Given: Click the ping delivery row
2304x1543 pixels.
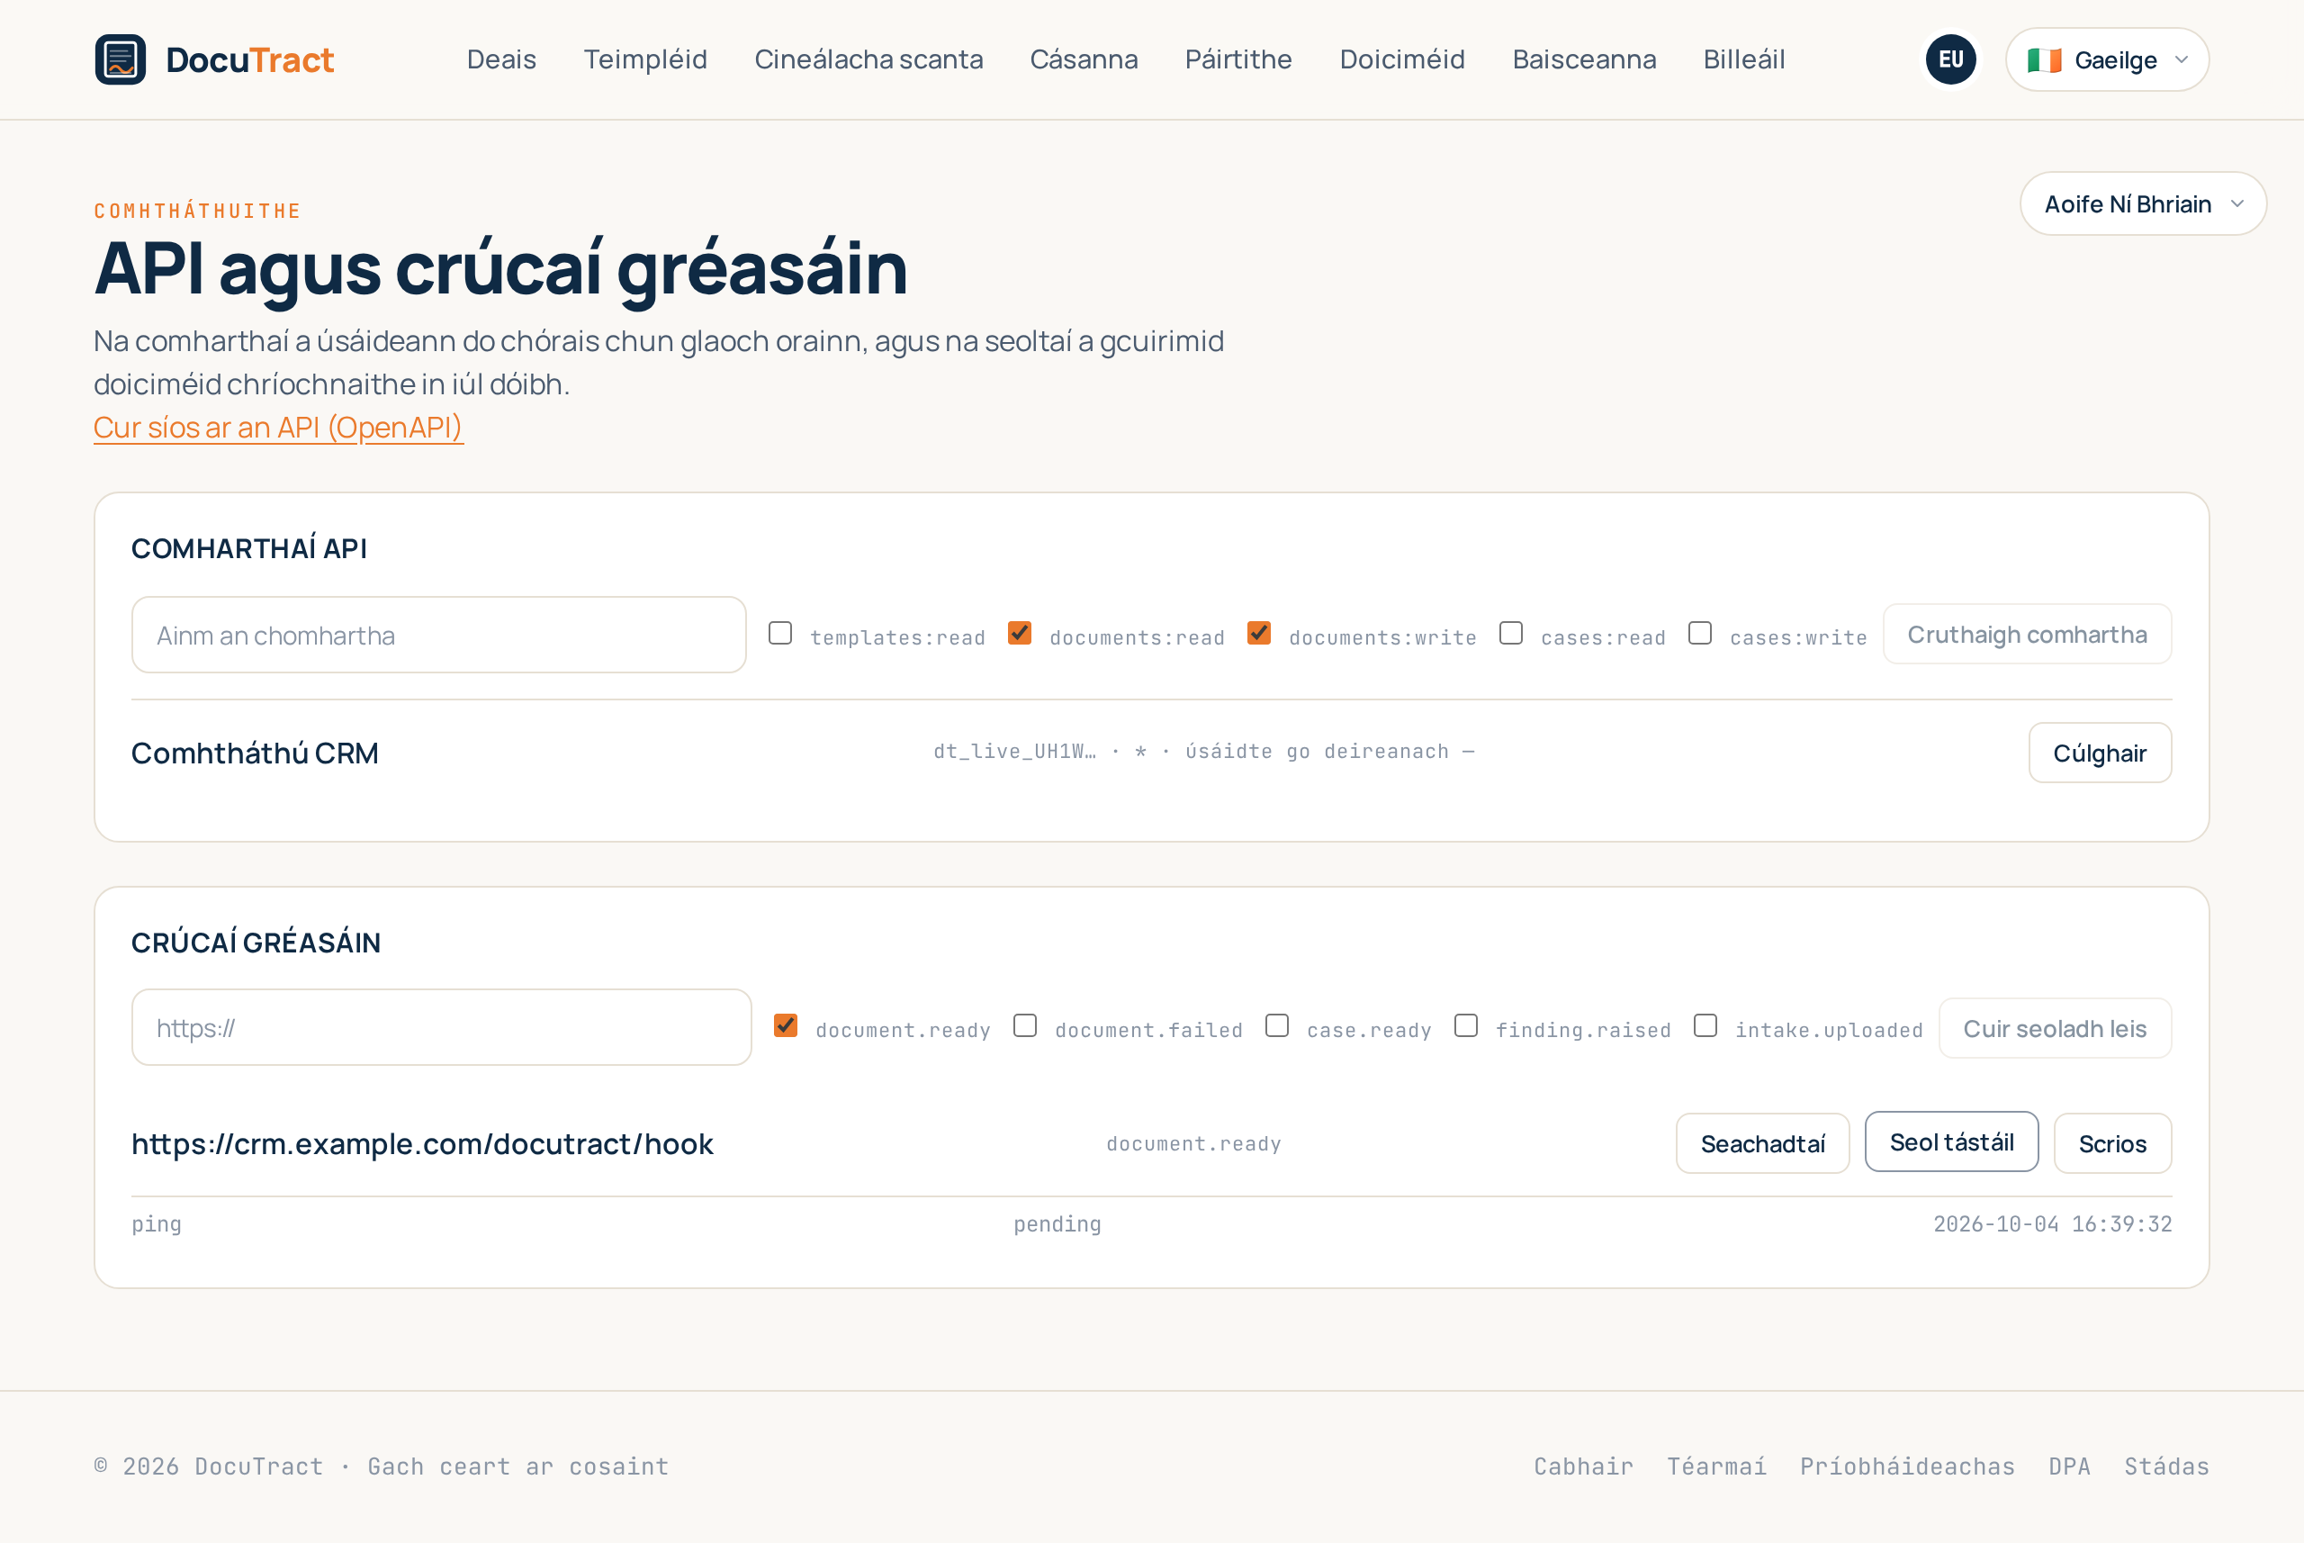Looking at the screenshot, I should pos(1152,1224).
